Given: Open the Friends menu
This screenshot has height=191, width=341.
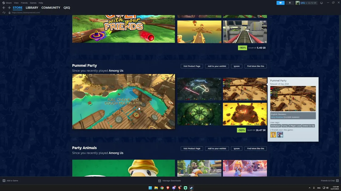Looking at the screenshot, I should pyautogui.click(x=24, y=3).
